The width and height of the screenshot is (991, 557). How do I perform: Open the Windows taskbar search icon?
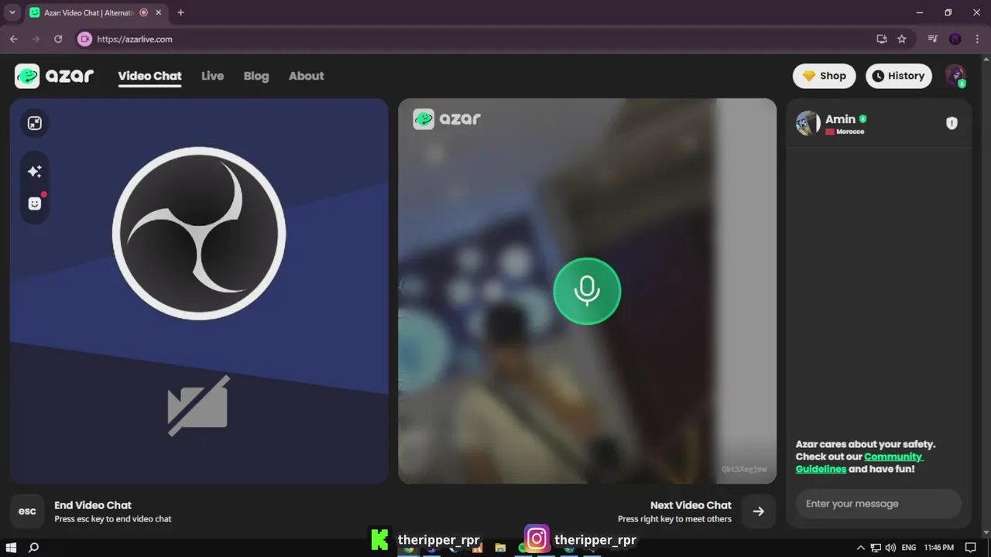point(33,547)
